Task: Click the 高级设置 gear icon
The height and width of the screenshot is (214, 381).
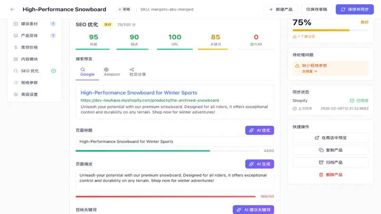Action: point(16,94)
